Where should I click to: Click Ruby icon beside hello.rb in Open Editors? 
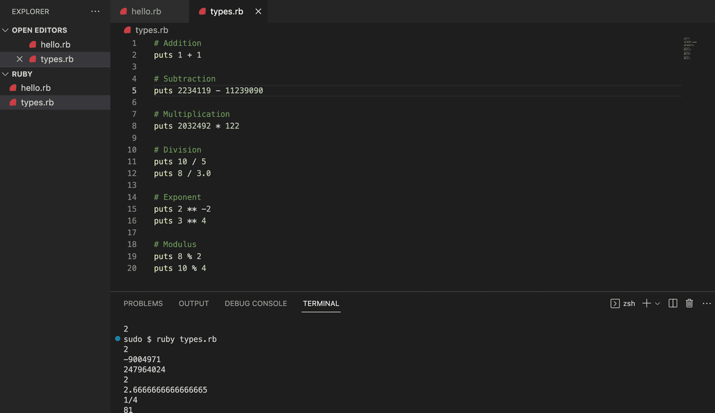click(33, 45)
